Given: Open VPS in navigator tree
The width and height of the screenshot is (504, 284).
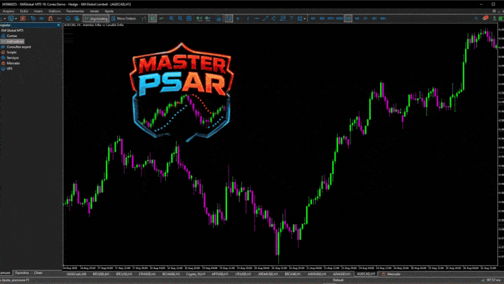Looking at the screenshot, I should point(7,69).
